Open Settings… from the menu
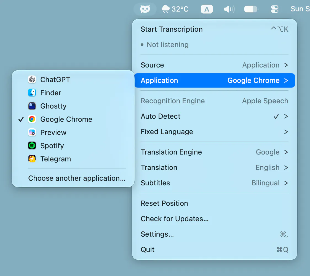The width and height of the screenshot is (310, 276). [215, 234]
